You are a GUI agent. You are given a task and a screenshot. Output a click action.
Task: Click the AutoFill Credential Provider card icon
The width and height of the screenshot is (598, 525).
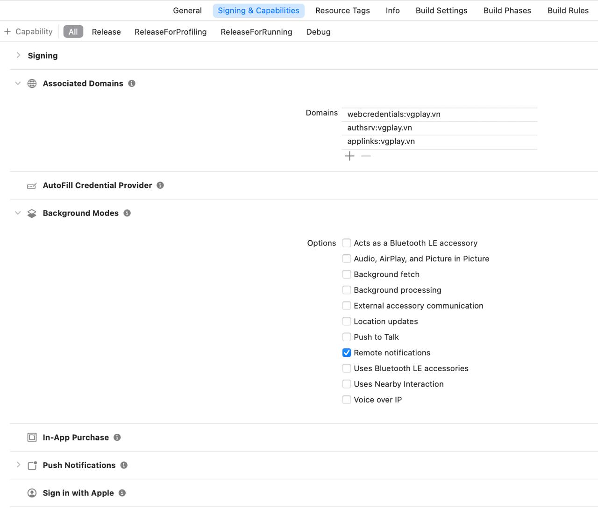pos(31,185)
